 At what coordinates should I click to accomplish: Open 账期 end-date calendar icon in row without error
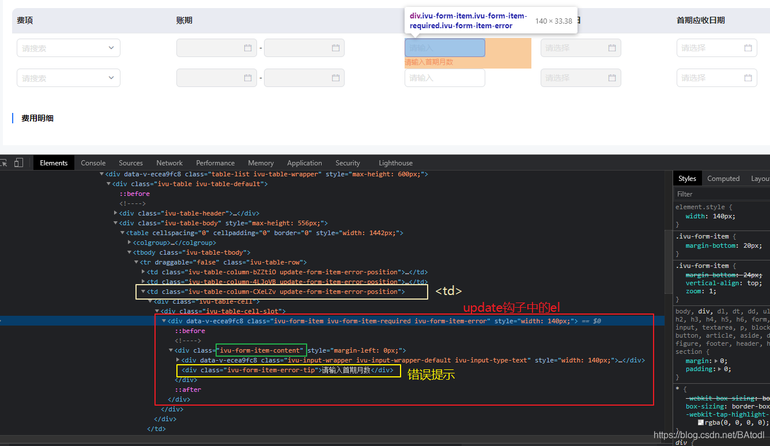(x=335, y=78)
